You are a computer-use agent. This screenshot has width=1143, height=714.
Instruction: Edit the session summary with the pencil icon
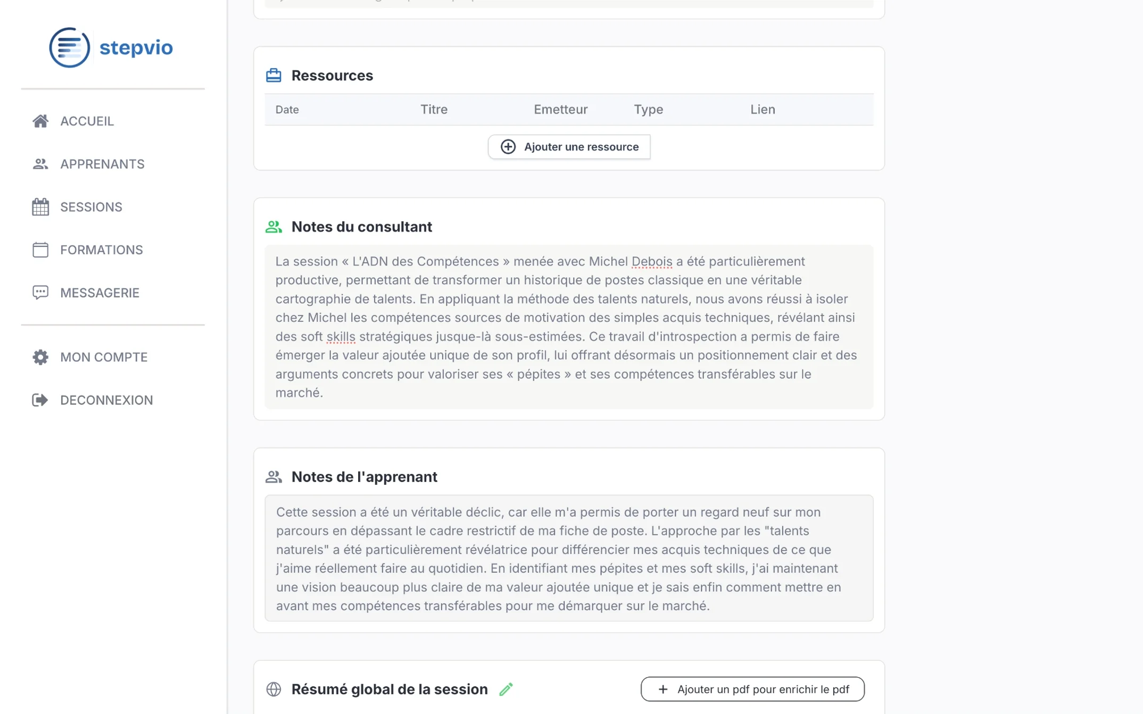(506, 688)
